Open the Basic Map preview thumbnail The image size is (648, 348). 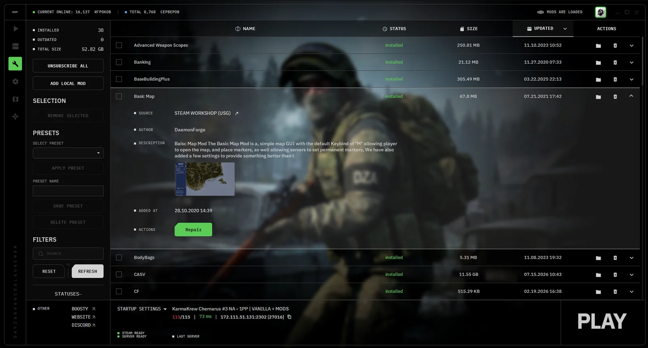[205, 179]
